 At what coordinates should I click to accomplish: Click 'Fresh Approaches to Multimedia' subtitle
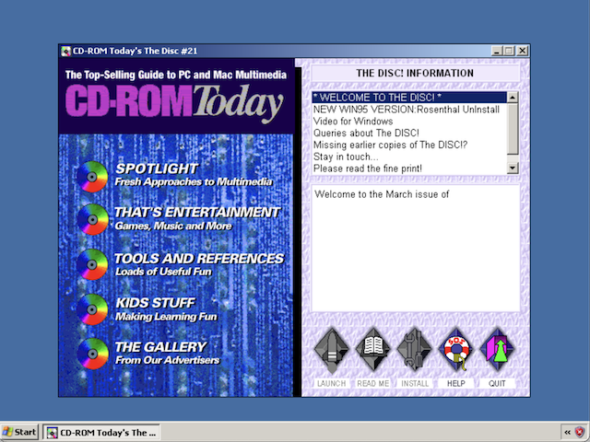pyautogui.click(x=194, y=182)
